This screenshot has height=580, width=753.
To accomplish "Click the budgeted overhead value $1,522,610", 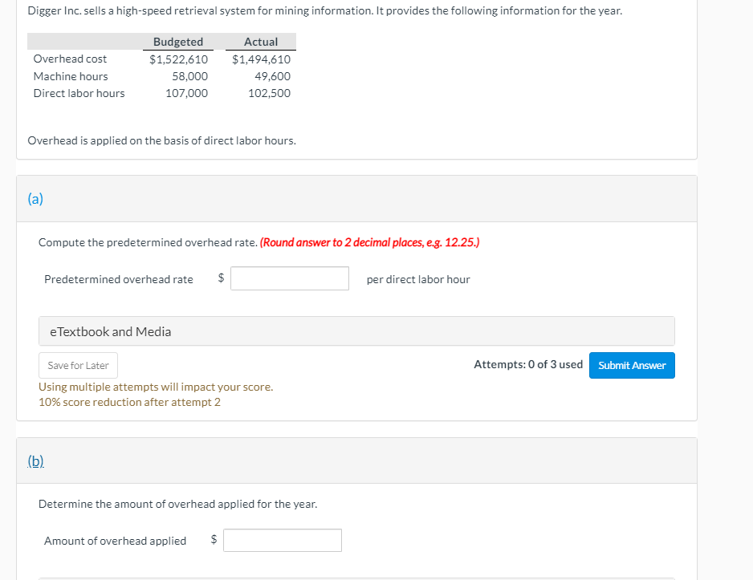I will [x=178, y=59].
